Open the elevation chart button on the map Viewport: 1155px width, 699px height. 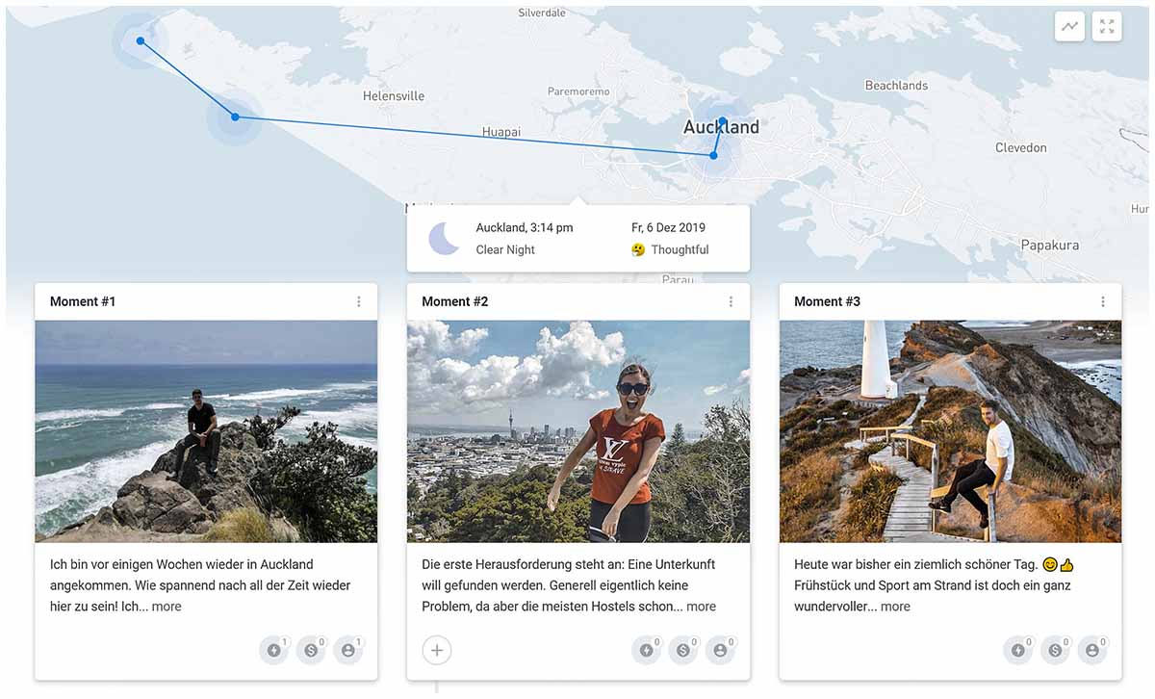1069,27
